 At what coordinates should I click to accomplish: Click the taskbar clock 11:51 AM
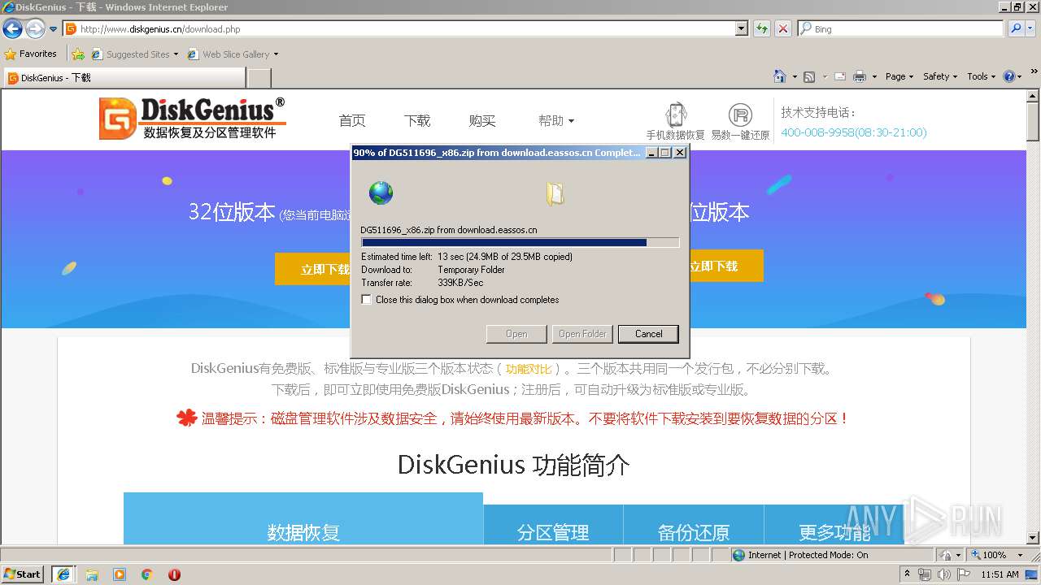click(1000, 574)
